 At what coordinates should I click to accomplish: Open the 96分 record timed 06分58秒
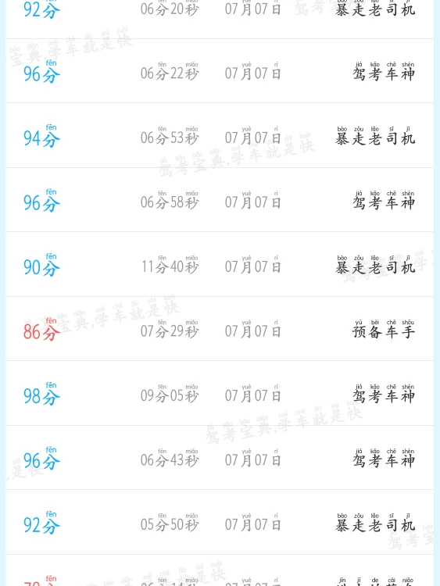(x=220, y=199)
